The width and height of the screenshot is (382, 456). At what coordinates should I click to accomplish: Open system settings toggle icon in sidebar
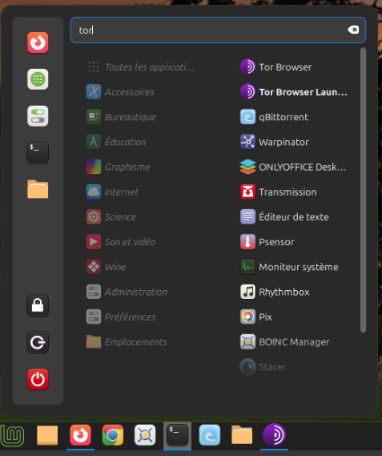[x=38, y=115]
